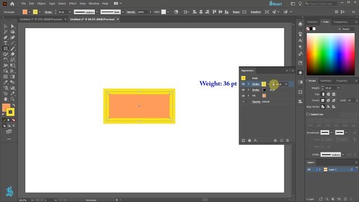Open Add New Effect fx menu
The height and width of the screenshot is (202, 359).
[256, 140]
